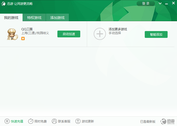Minimize the Xunyou window

click(x=166, y=4)
